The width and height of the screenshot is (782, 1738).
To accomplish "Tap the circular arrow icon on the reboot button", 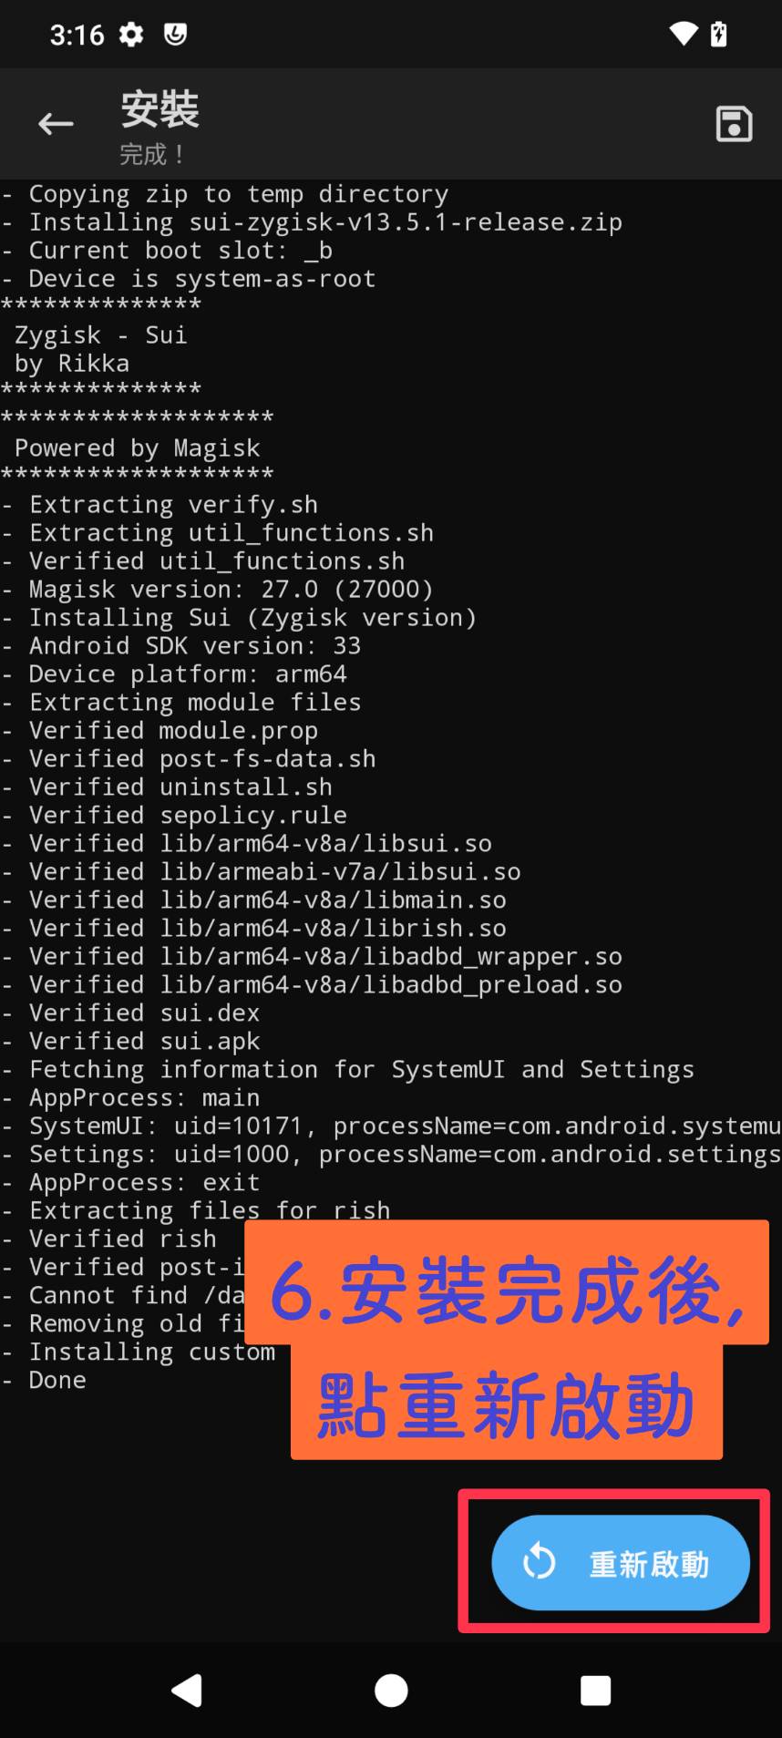I will click(x=540, y=1562).
